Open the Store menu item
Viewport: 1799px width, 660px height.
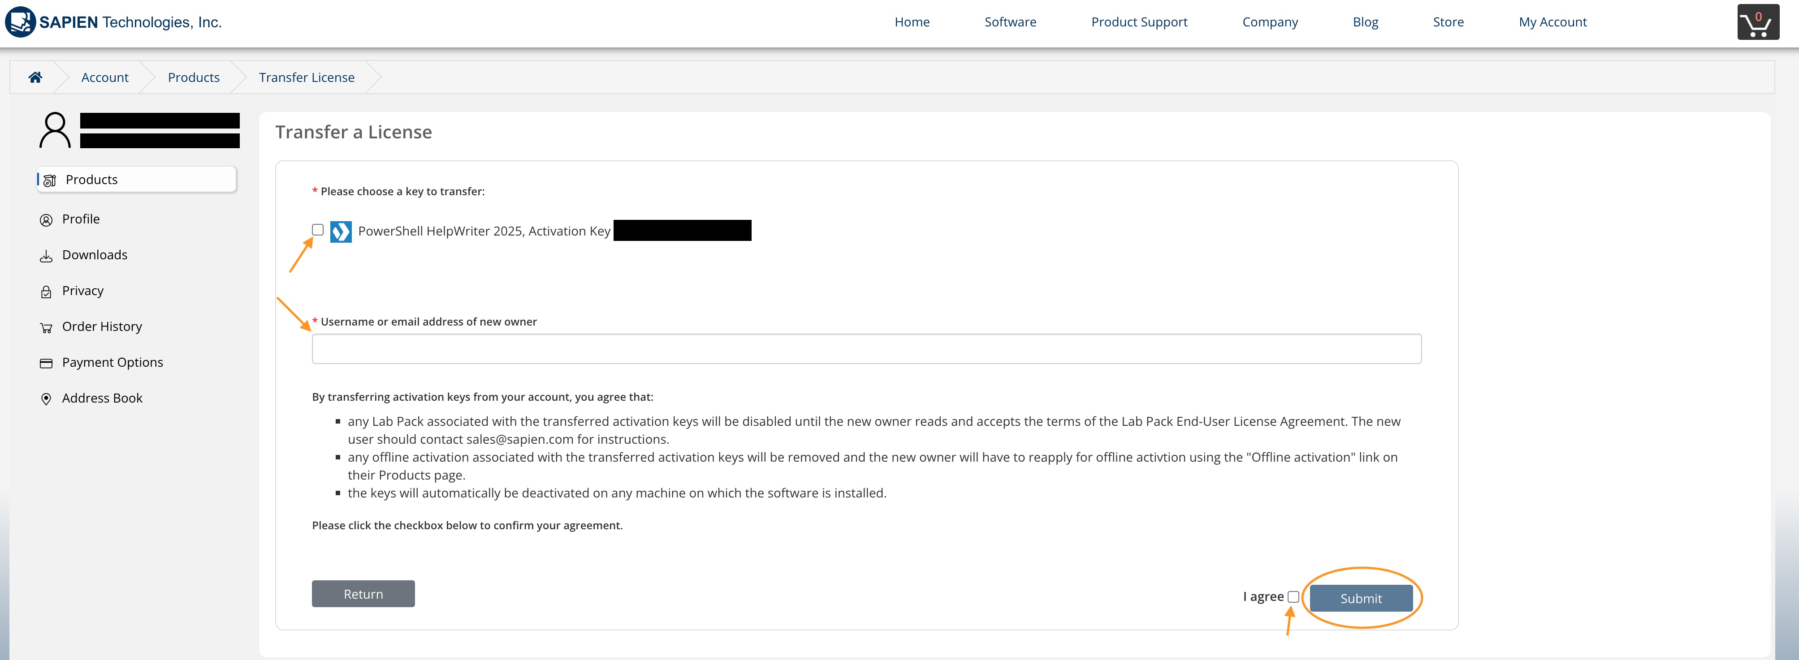tap(1448, 21)
